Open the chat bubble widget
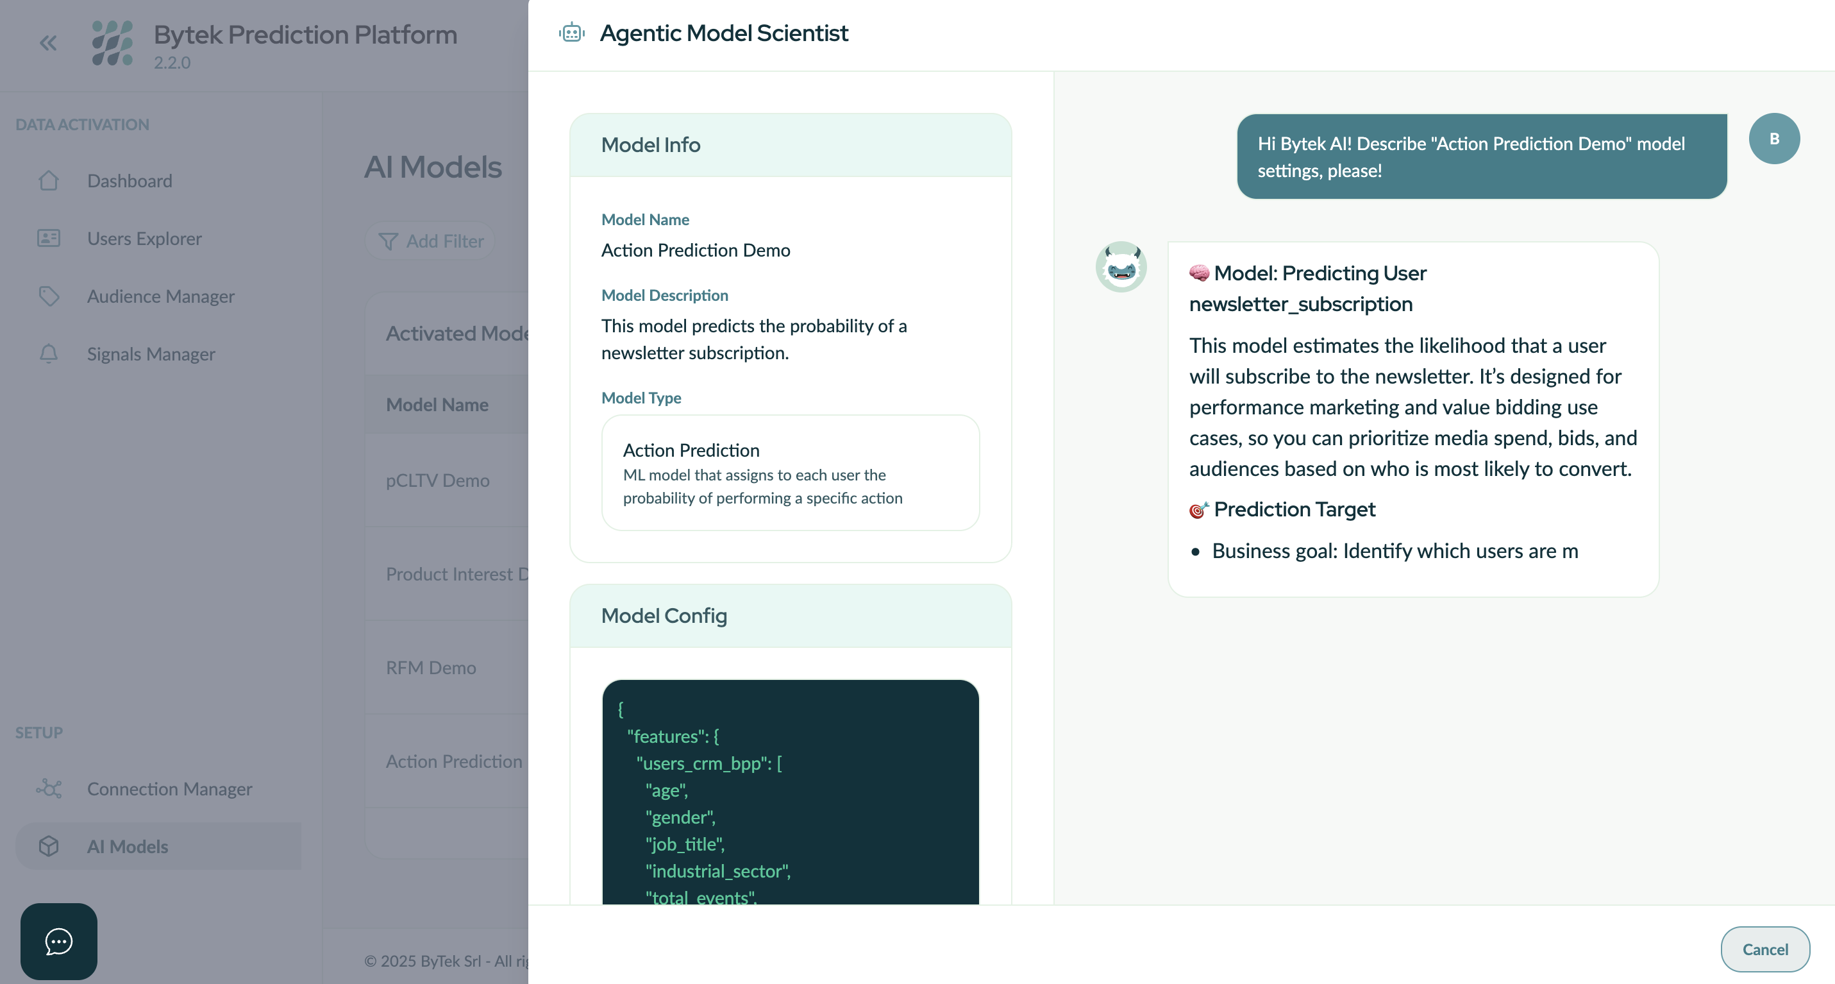 (58, 941)
